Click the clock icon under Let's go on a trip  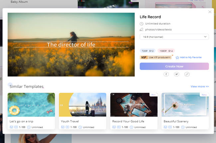click(x=29, y=127)
